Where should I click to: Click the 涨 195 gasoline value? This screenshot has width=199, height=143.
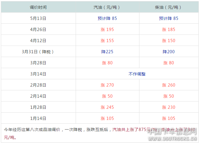click(x=107, y=30)
